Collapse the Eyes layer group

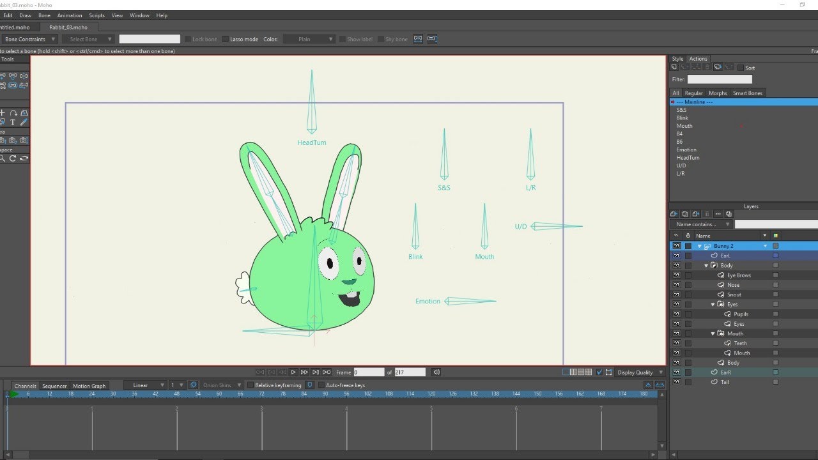coord(713,305)
